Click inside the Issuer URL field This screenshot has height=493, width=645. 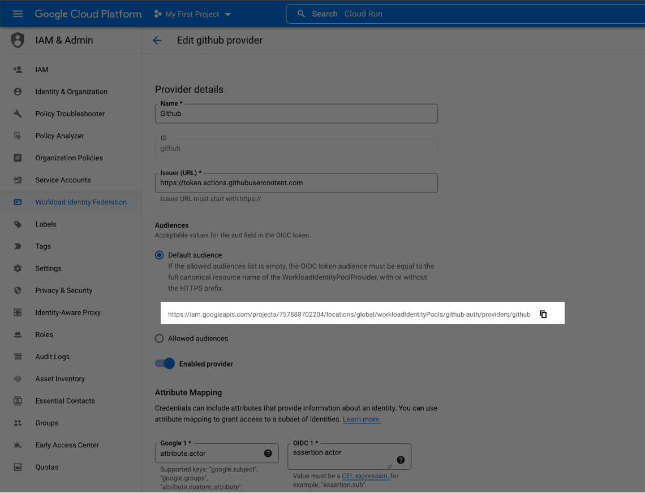coord(296,182)
